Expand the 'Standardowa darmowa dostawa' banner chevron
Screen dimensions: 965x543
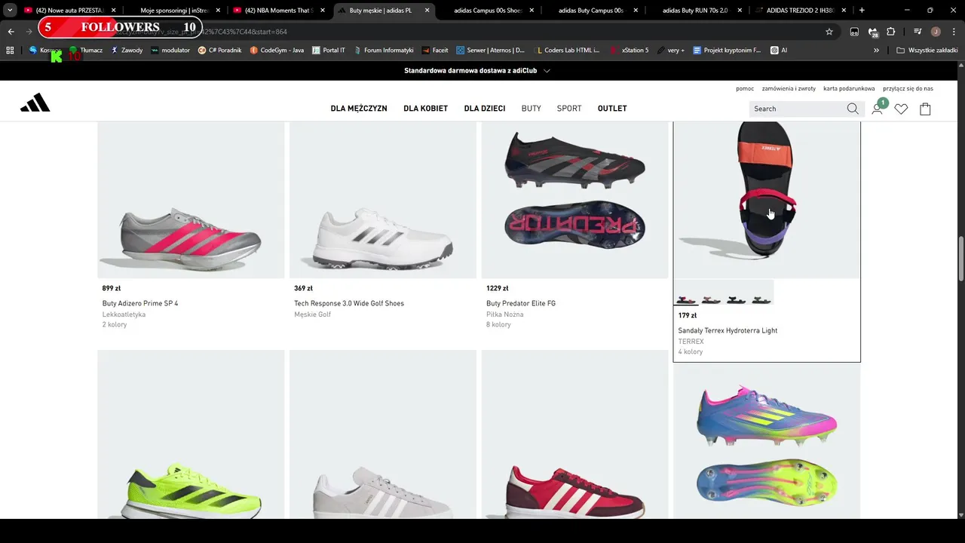pos(547,70)
